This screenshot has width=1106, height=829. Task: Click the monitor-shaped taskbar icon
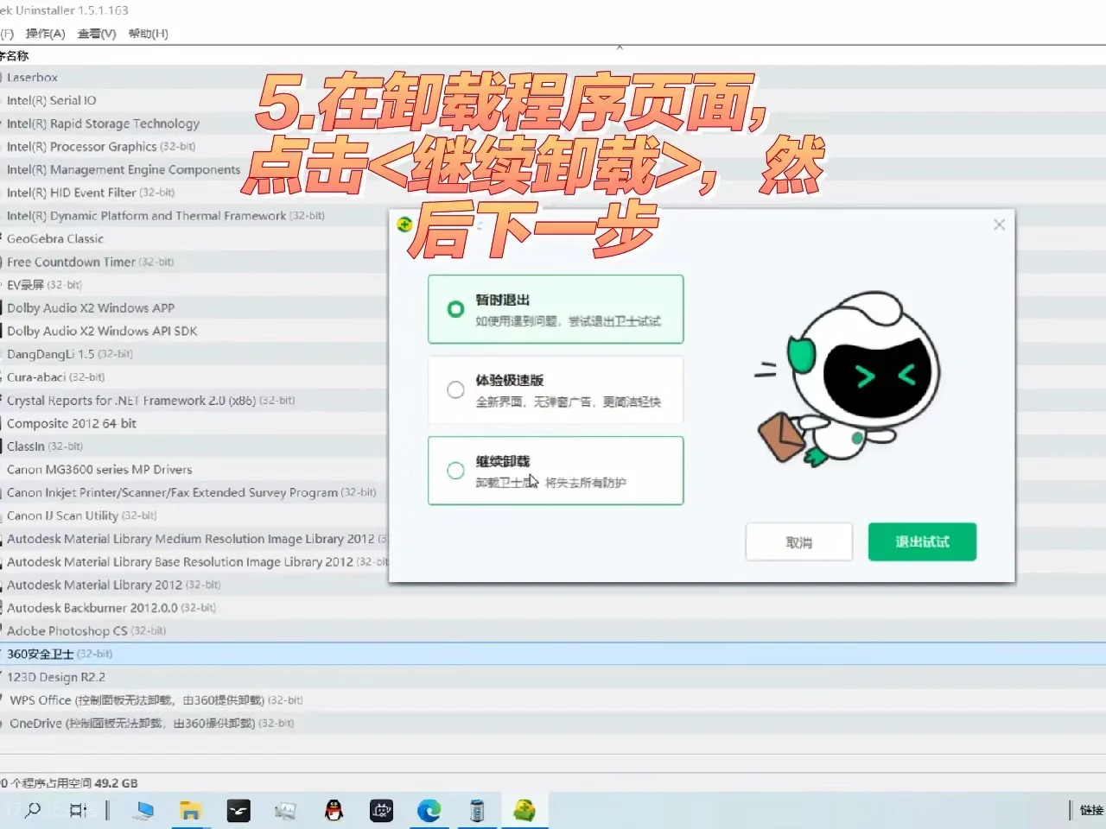(144, 810)
